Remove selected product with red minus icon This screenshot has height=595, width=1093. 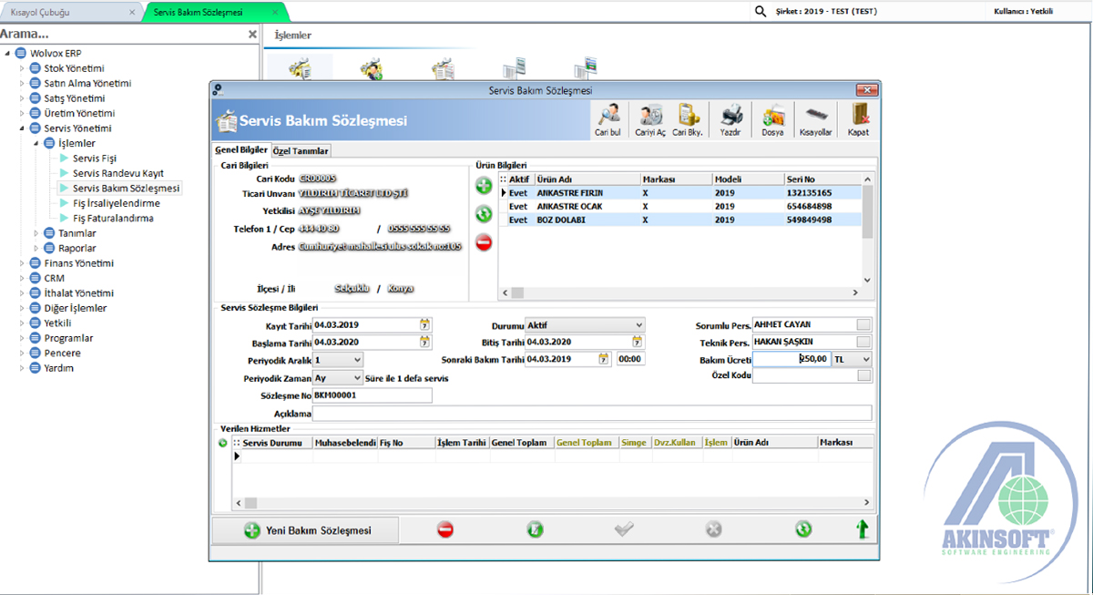click(484, 243)
